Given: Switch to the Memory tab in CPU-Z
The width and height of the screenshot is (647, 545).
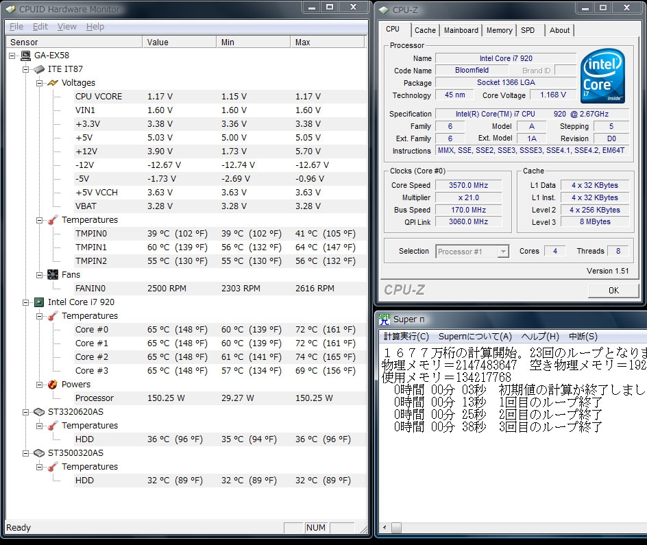Looking at the screenshot, I should 499,30.
